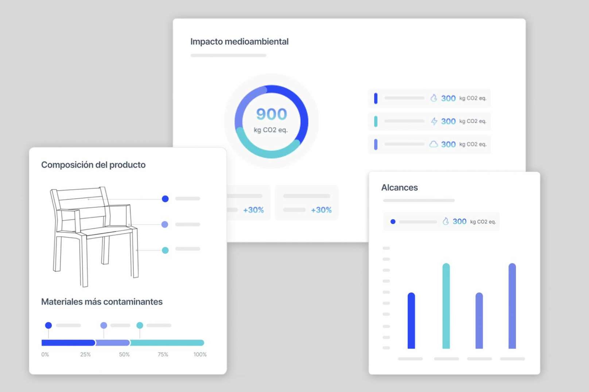Click the flame icon in the top impact row
This screenshot has height=392, width=589.
433,98
